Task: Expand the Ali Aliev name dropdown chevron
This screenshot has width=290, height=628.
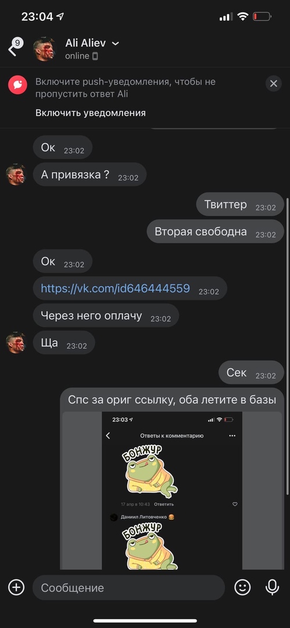Action: (115, 43)
